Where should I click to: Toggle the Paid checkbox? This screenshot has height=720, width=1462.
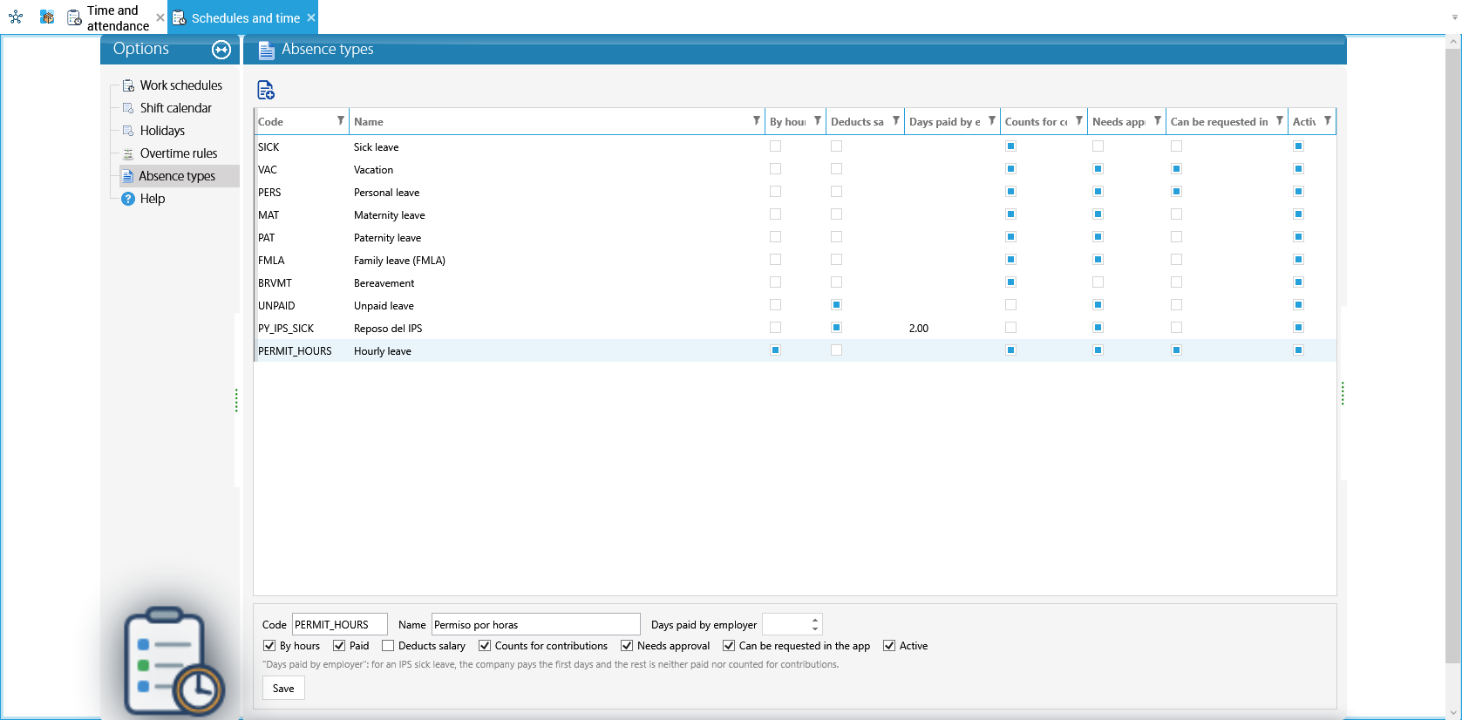tap(339, 646)
